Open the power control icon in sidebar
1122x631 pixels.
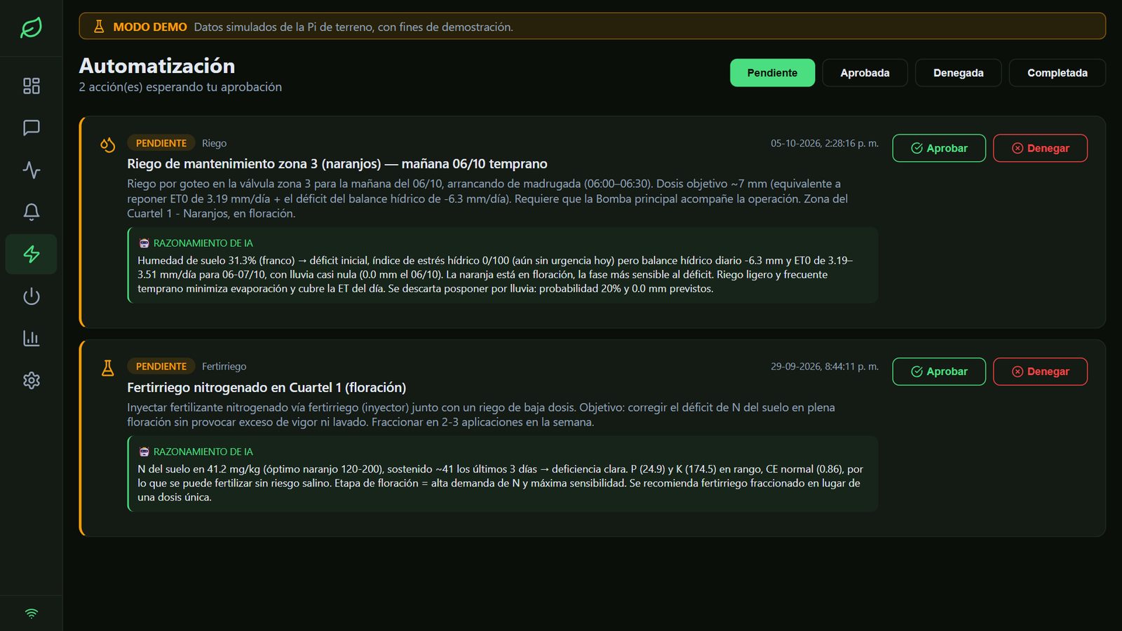[31, 296]
